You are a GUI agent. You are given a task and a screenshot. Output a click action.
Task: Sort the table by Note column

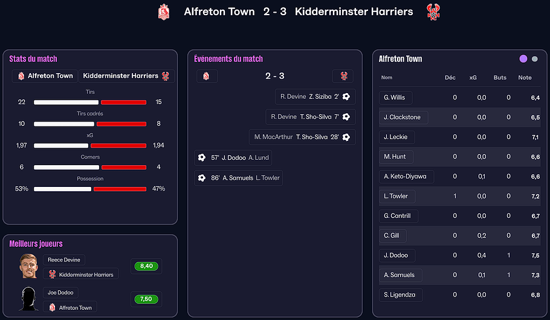coord(525,77)
